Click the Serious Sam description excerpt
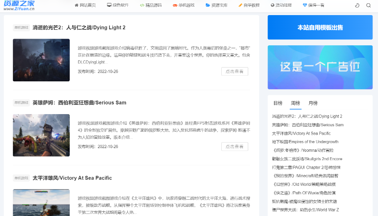The image size is (378, 216). click(x=164, y=130)
